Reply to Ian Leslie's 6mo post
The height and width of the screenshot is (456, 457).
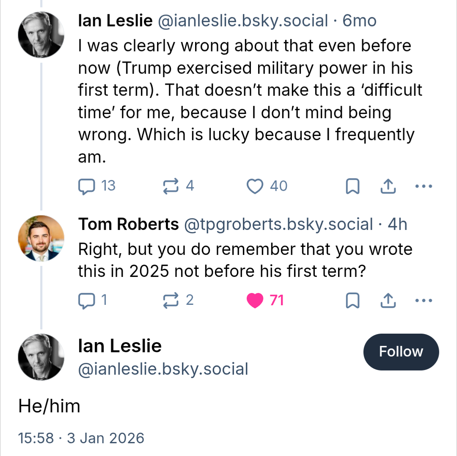(x=87, y=186)
